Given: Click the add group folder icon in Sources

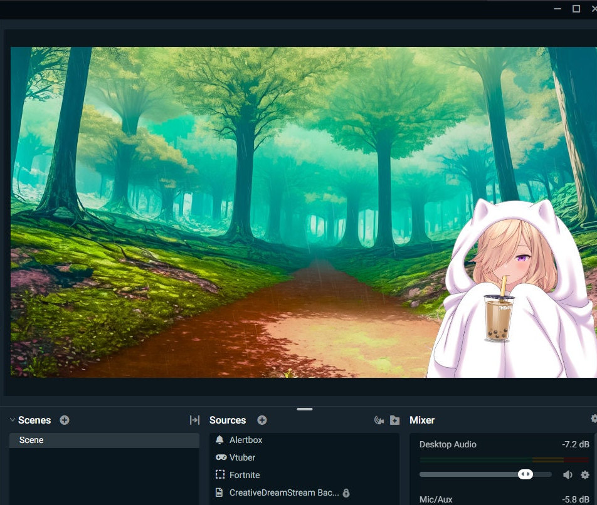Looking at the screenshot, I should pyautogui.click(x=394, y=420).
